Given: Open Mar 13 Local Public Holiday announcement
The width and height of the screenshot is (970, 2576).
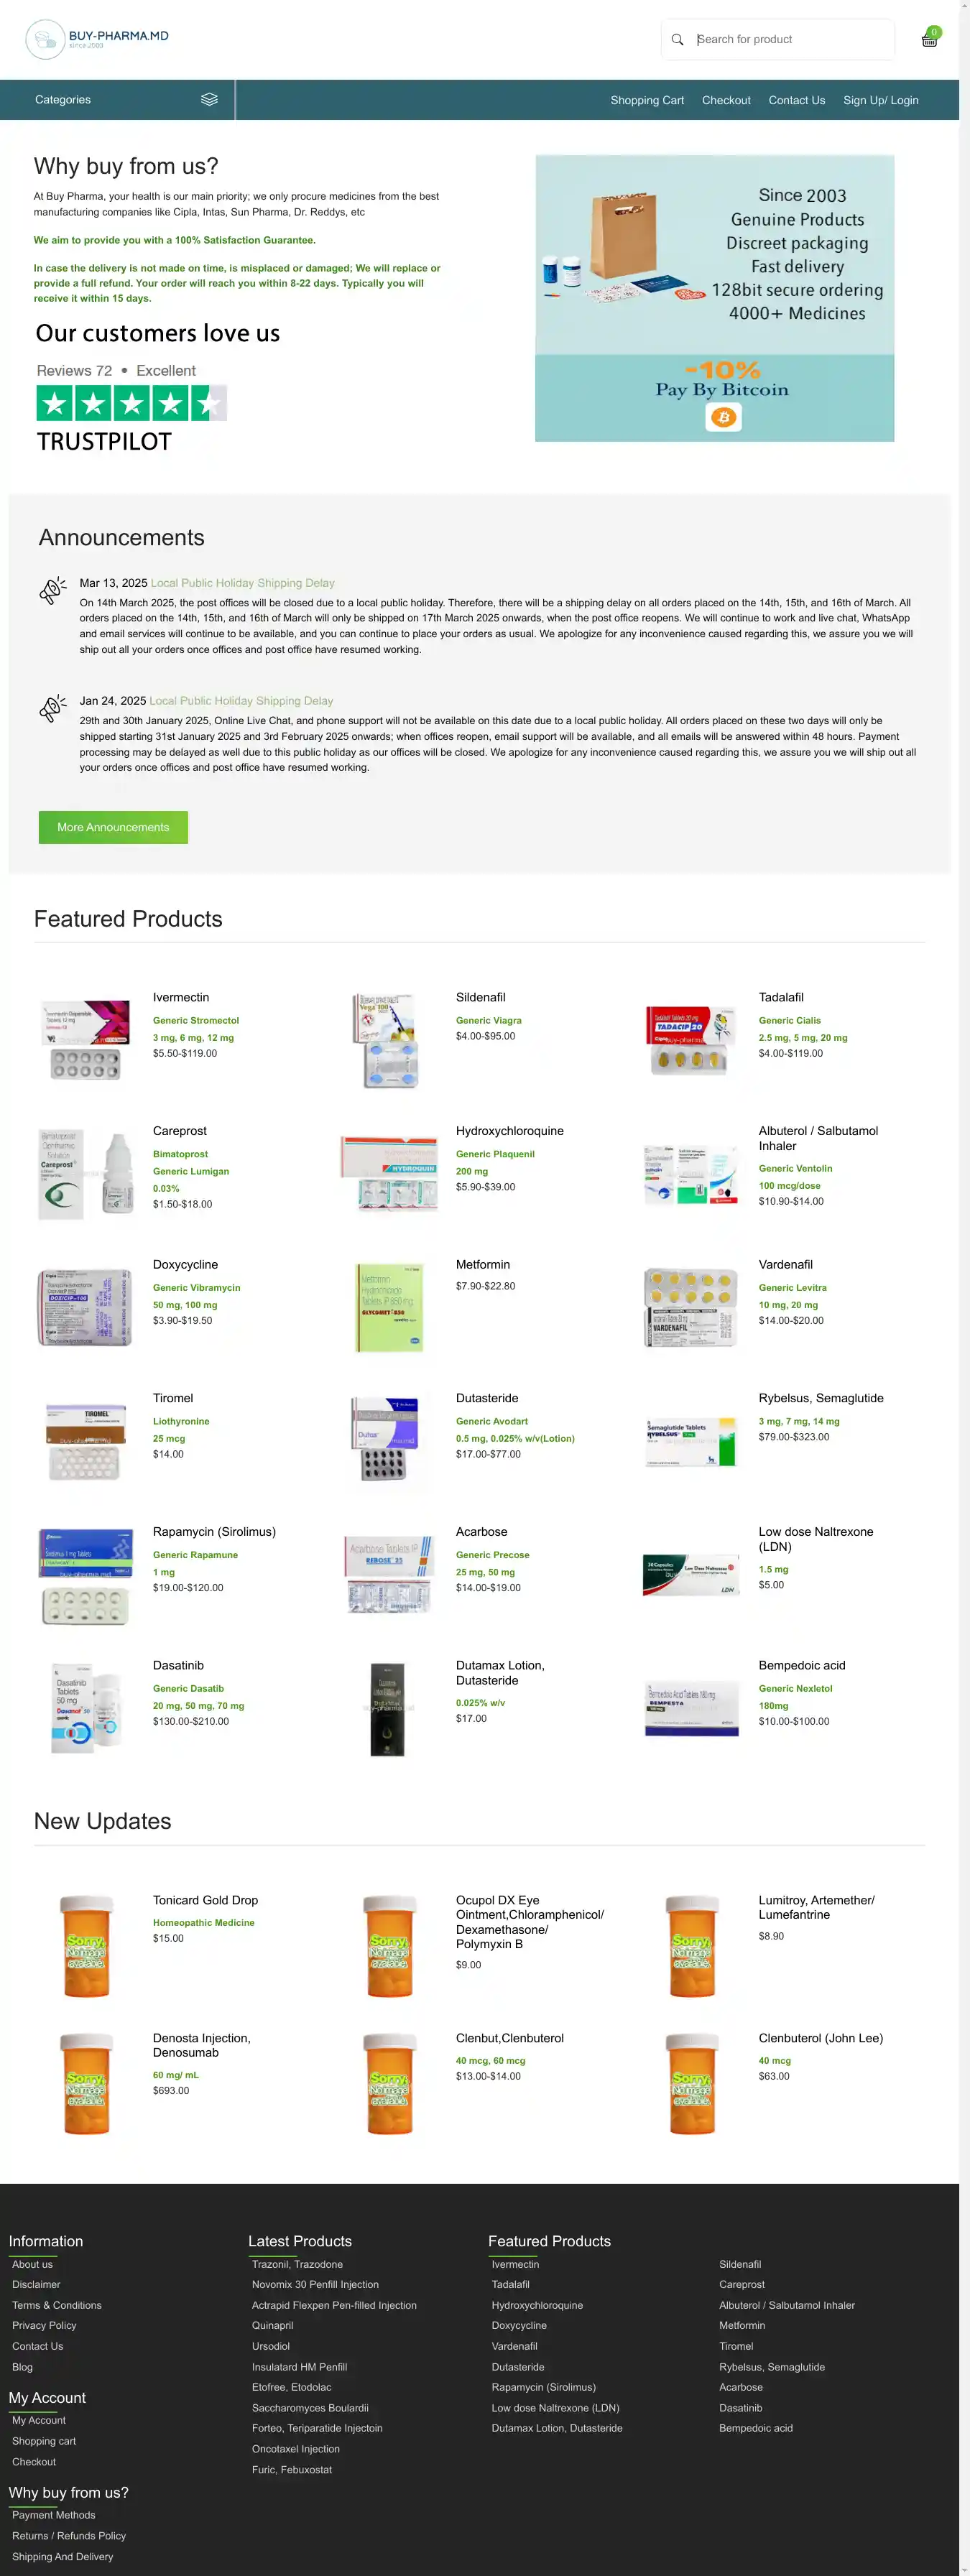Looking at the screenshot, I should coord(242,583).
